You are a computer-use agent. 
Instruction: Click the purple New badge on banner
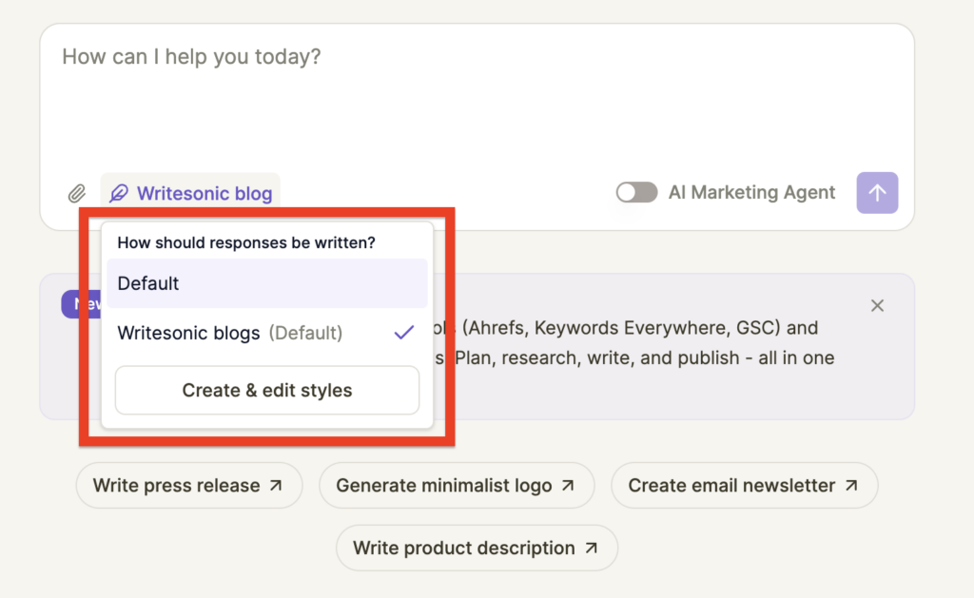coord(81,304)
